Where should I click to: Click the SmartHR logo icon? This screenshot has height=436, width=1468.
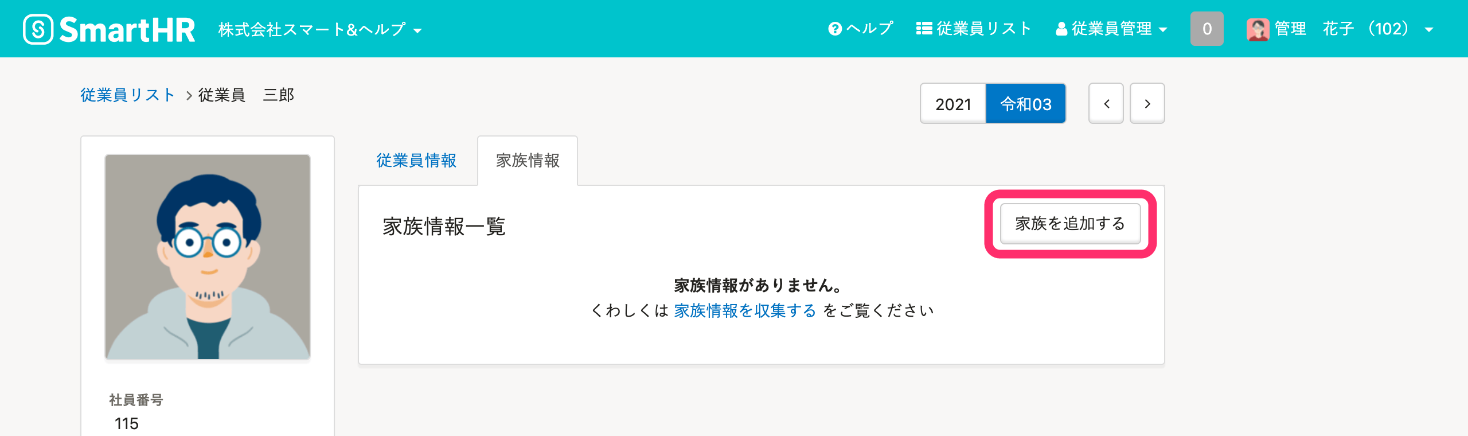[38, 29]
